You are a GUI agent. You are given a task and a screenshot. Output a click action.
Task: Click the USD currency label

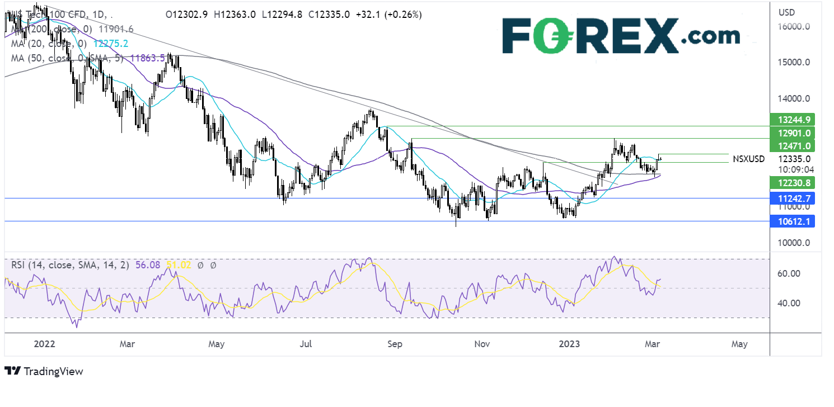(786, 12)
